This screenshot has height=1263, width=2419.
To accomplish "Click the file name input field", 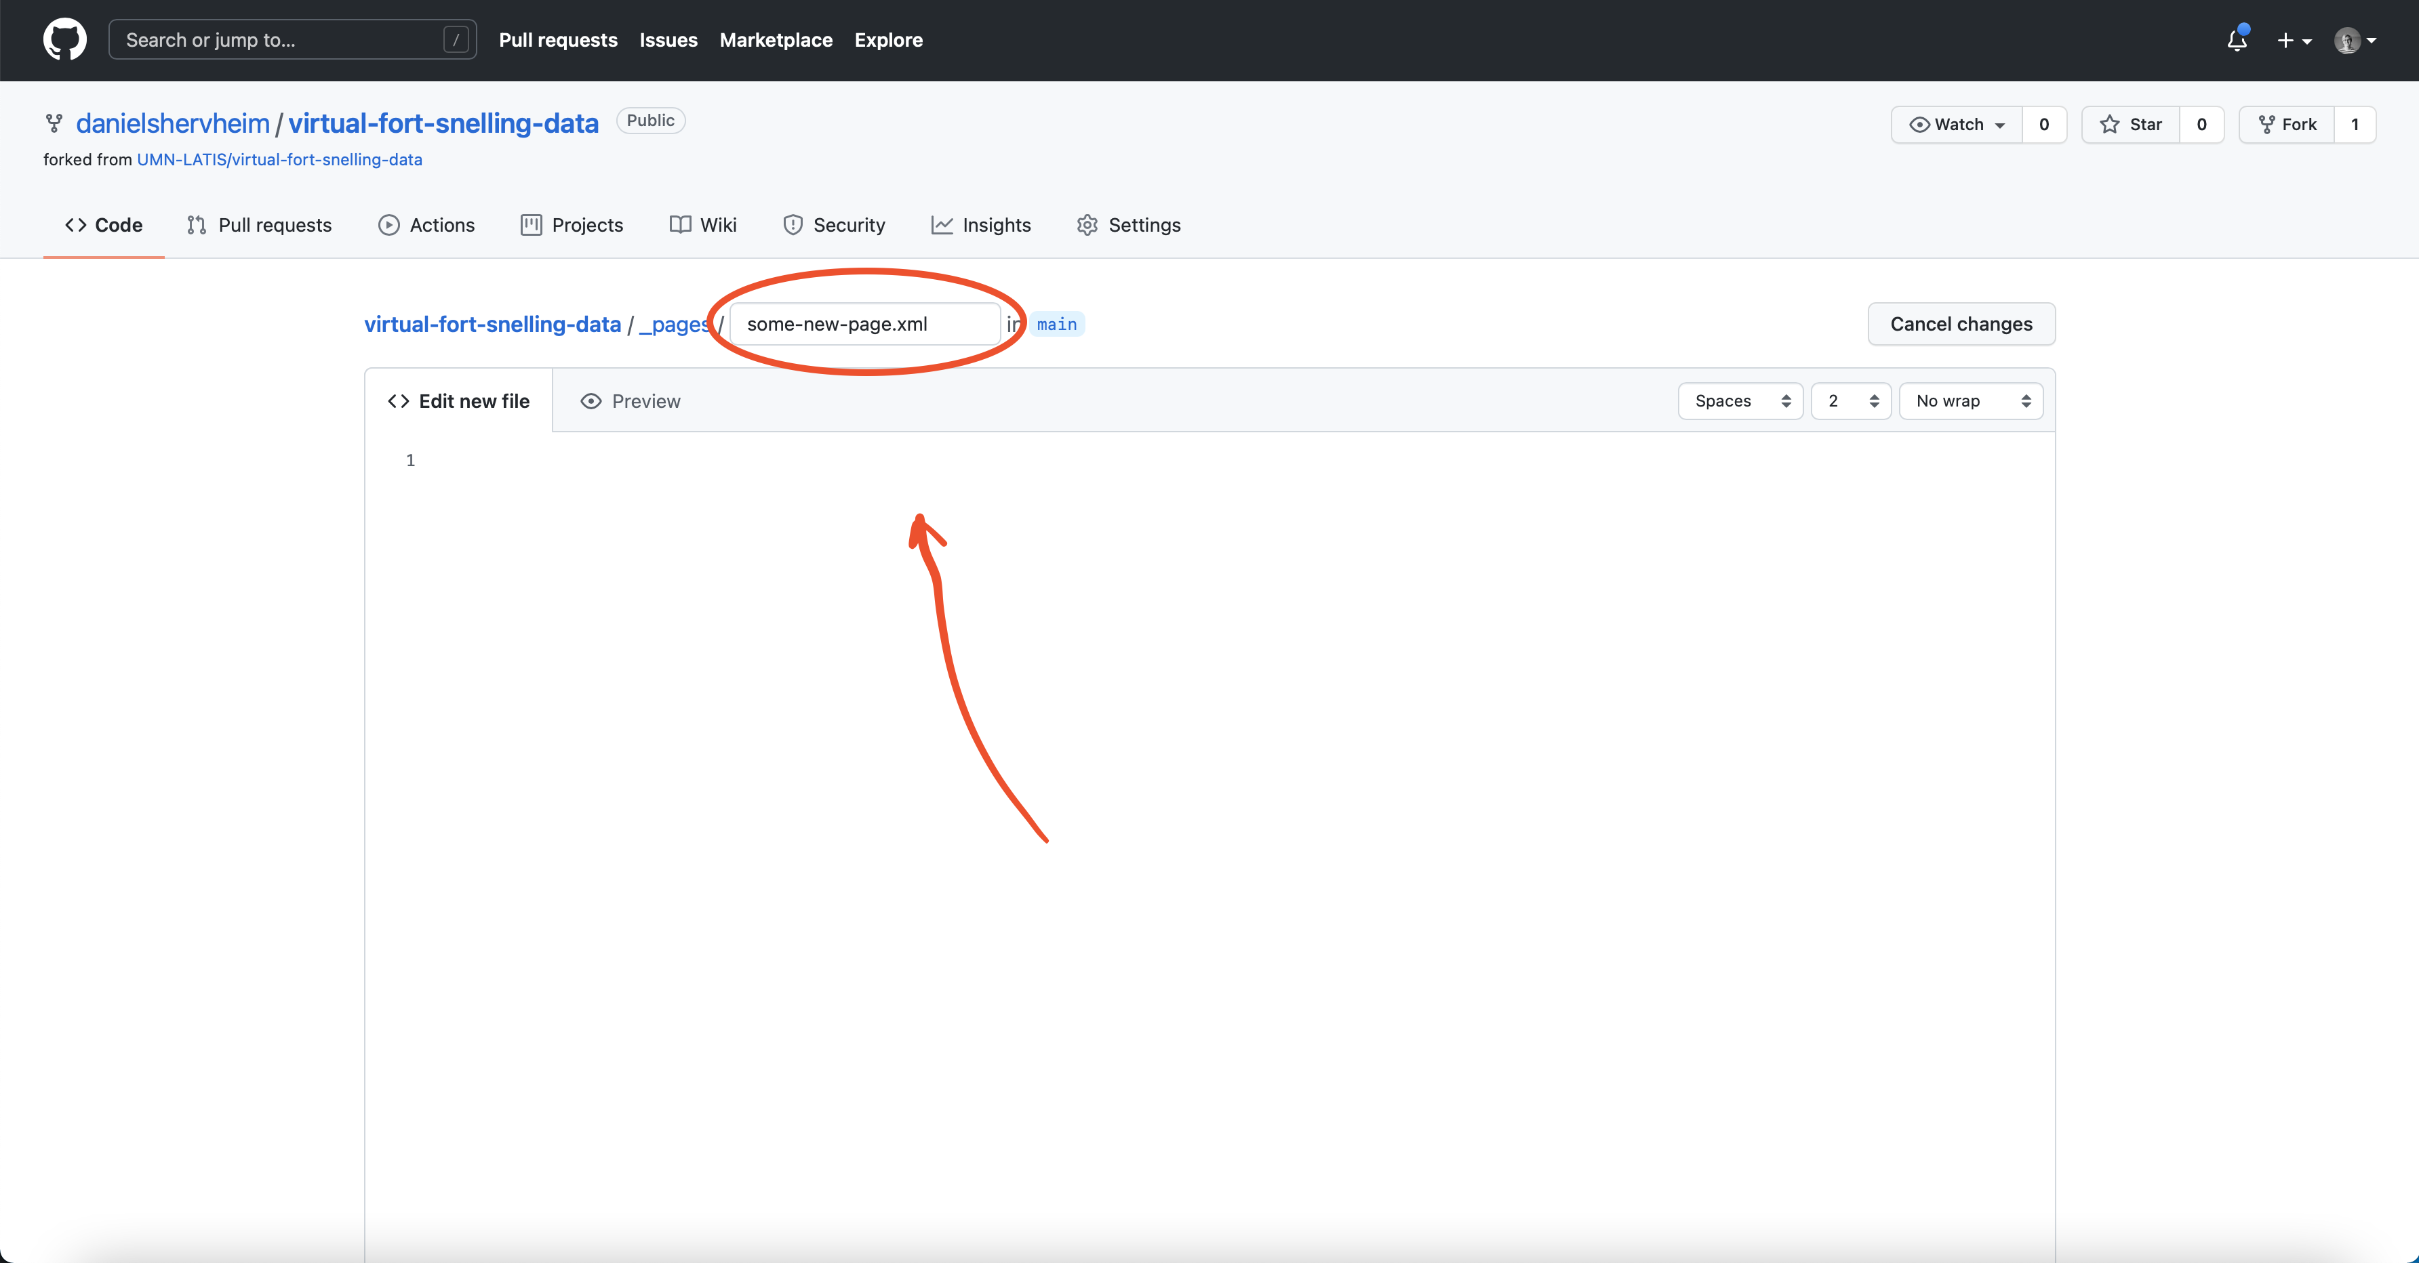I will (864, 324).
